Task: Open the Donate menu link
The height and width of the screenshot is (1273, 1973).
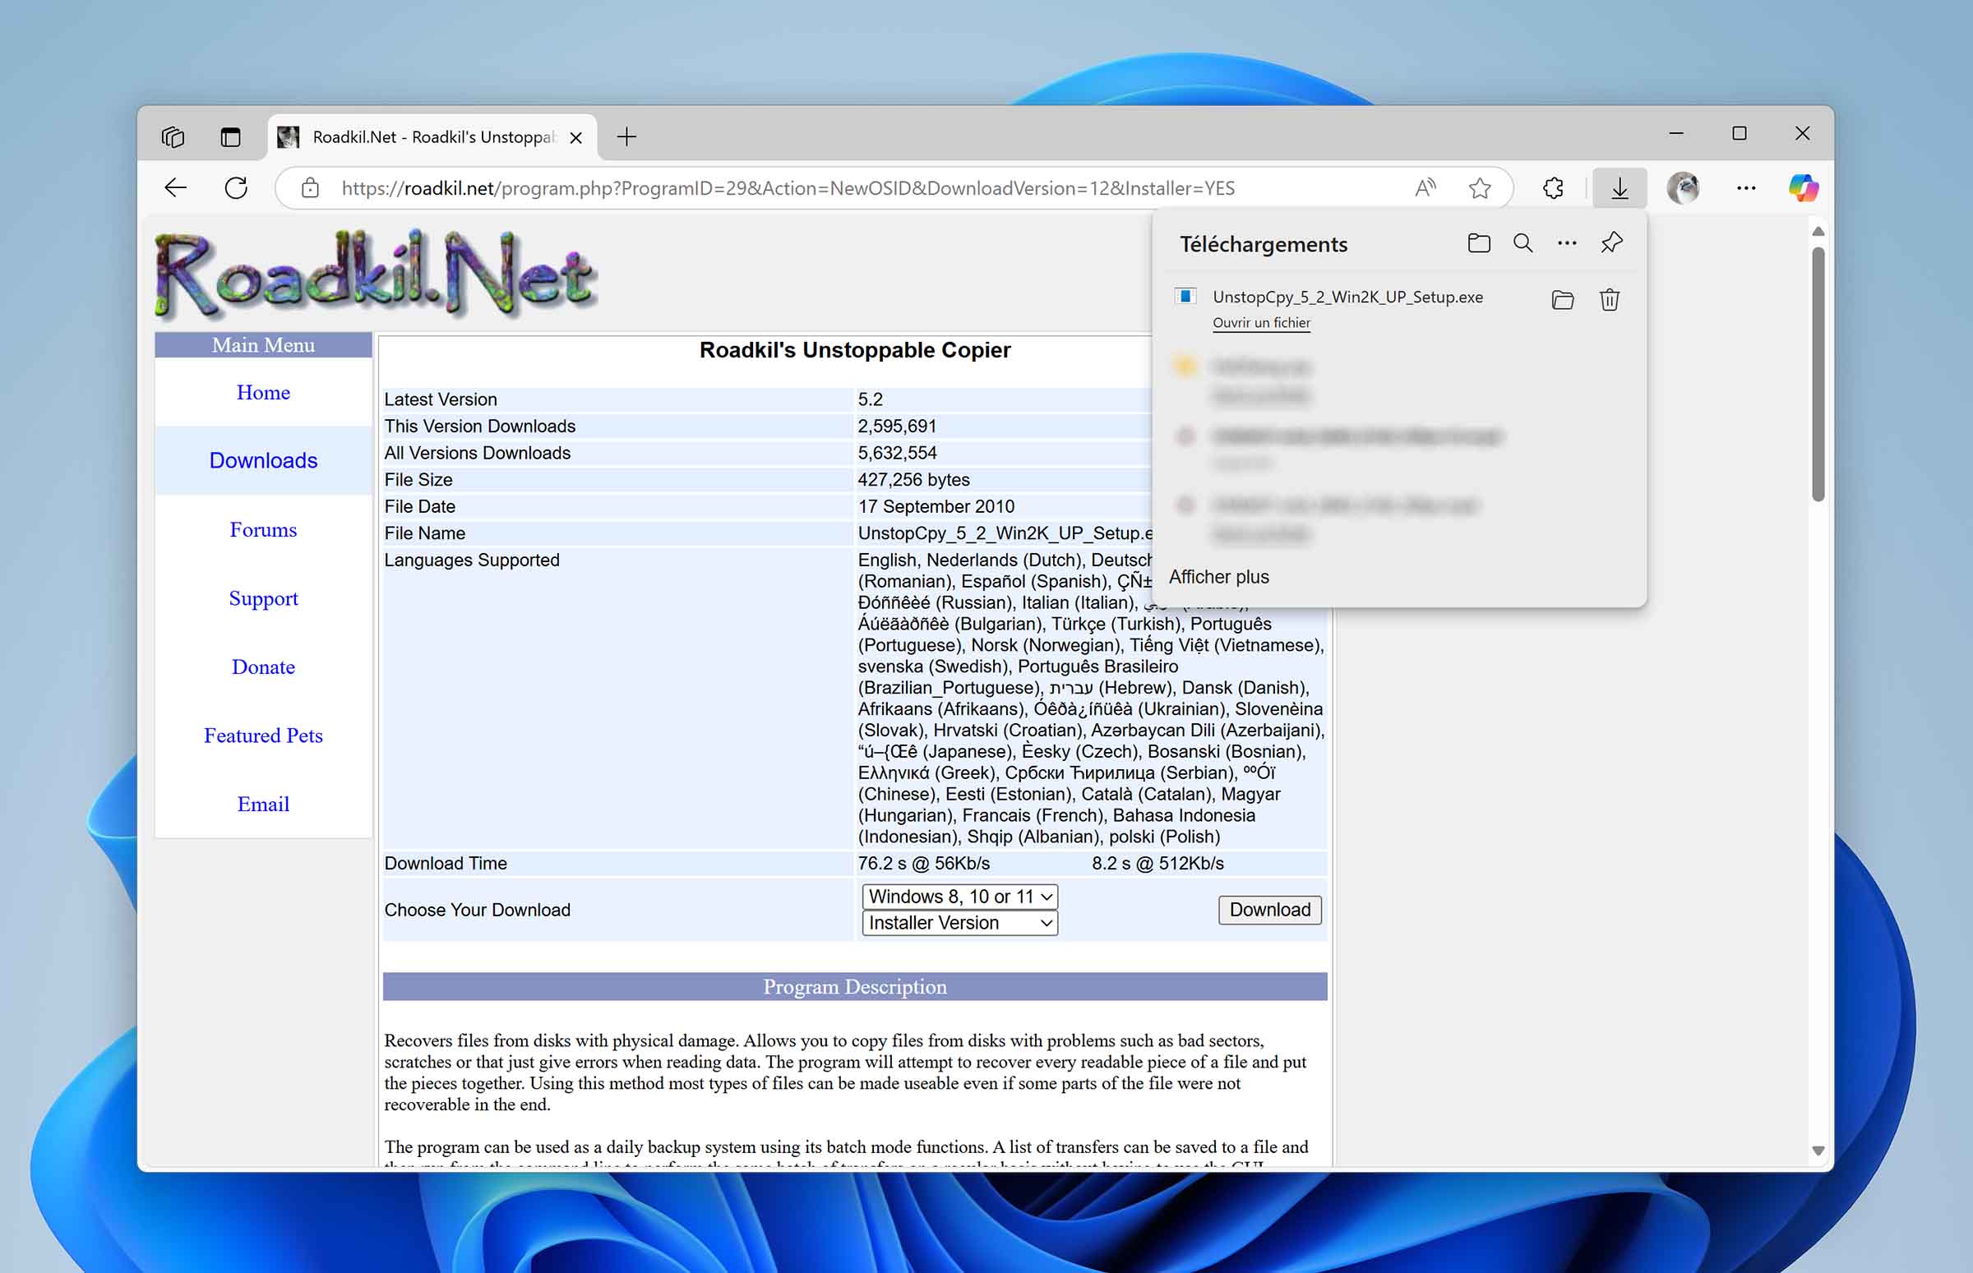Action: pos(263,666)
